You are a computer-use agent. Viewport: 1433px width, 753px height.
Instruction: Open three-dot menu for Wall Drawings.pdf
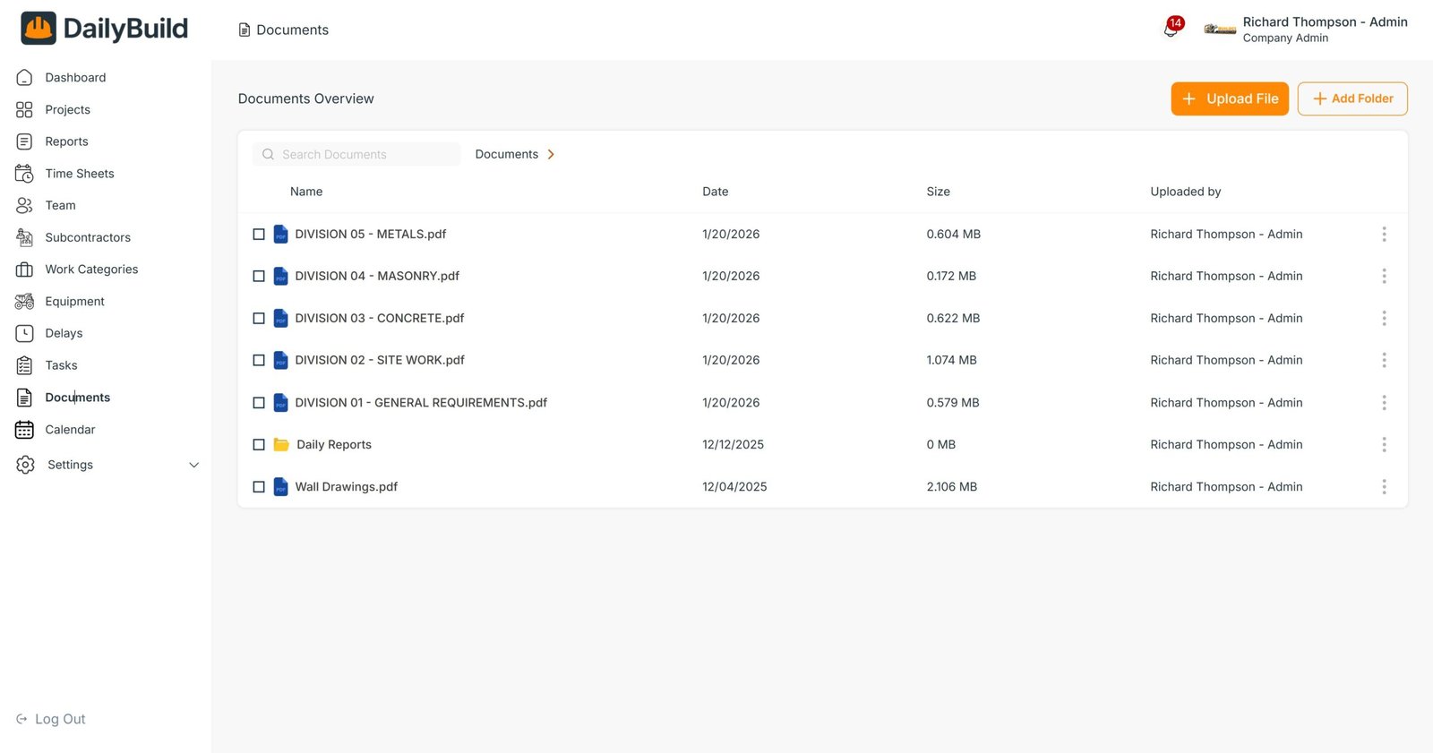(1384, 487)
